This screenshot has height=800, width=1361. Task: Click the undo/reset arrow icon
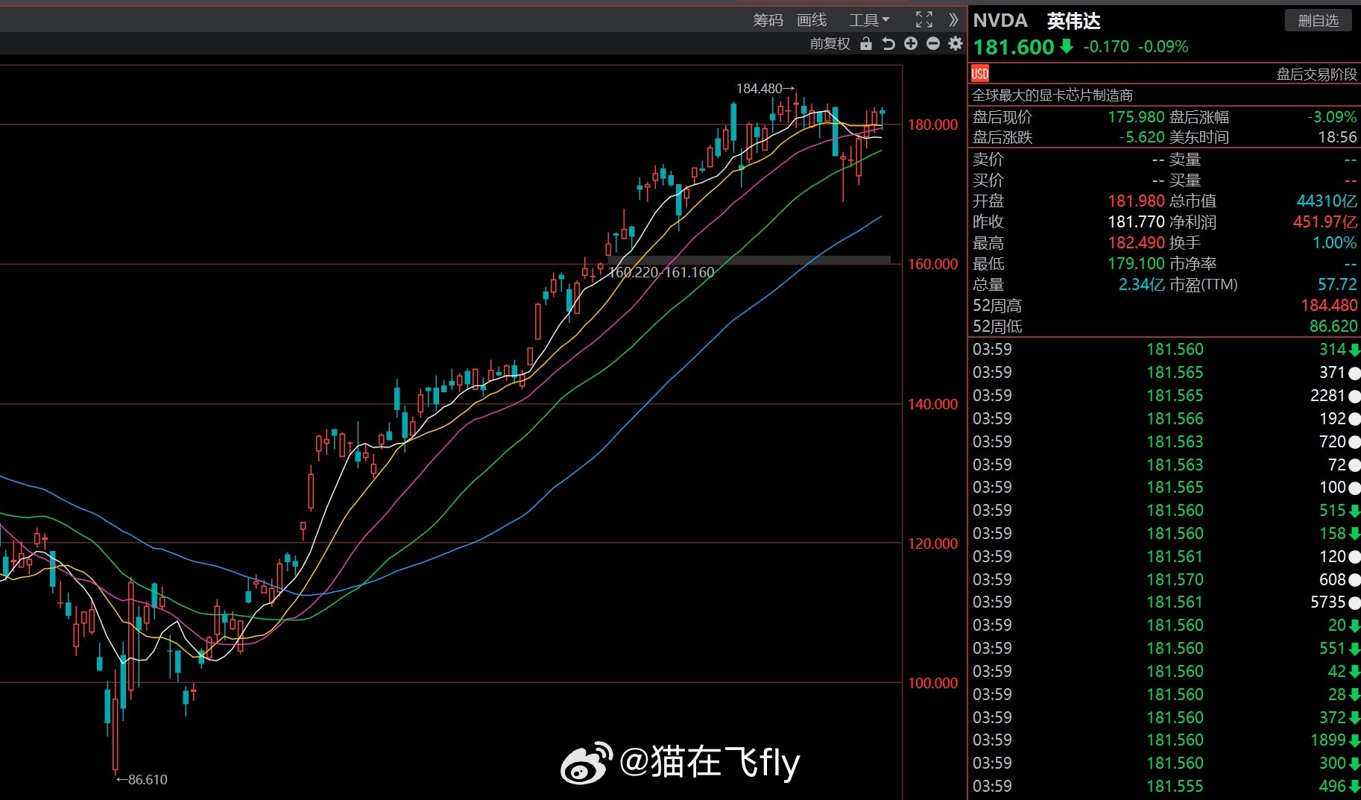pos(888,44)
